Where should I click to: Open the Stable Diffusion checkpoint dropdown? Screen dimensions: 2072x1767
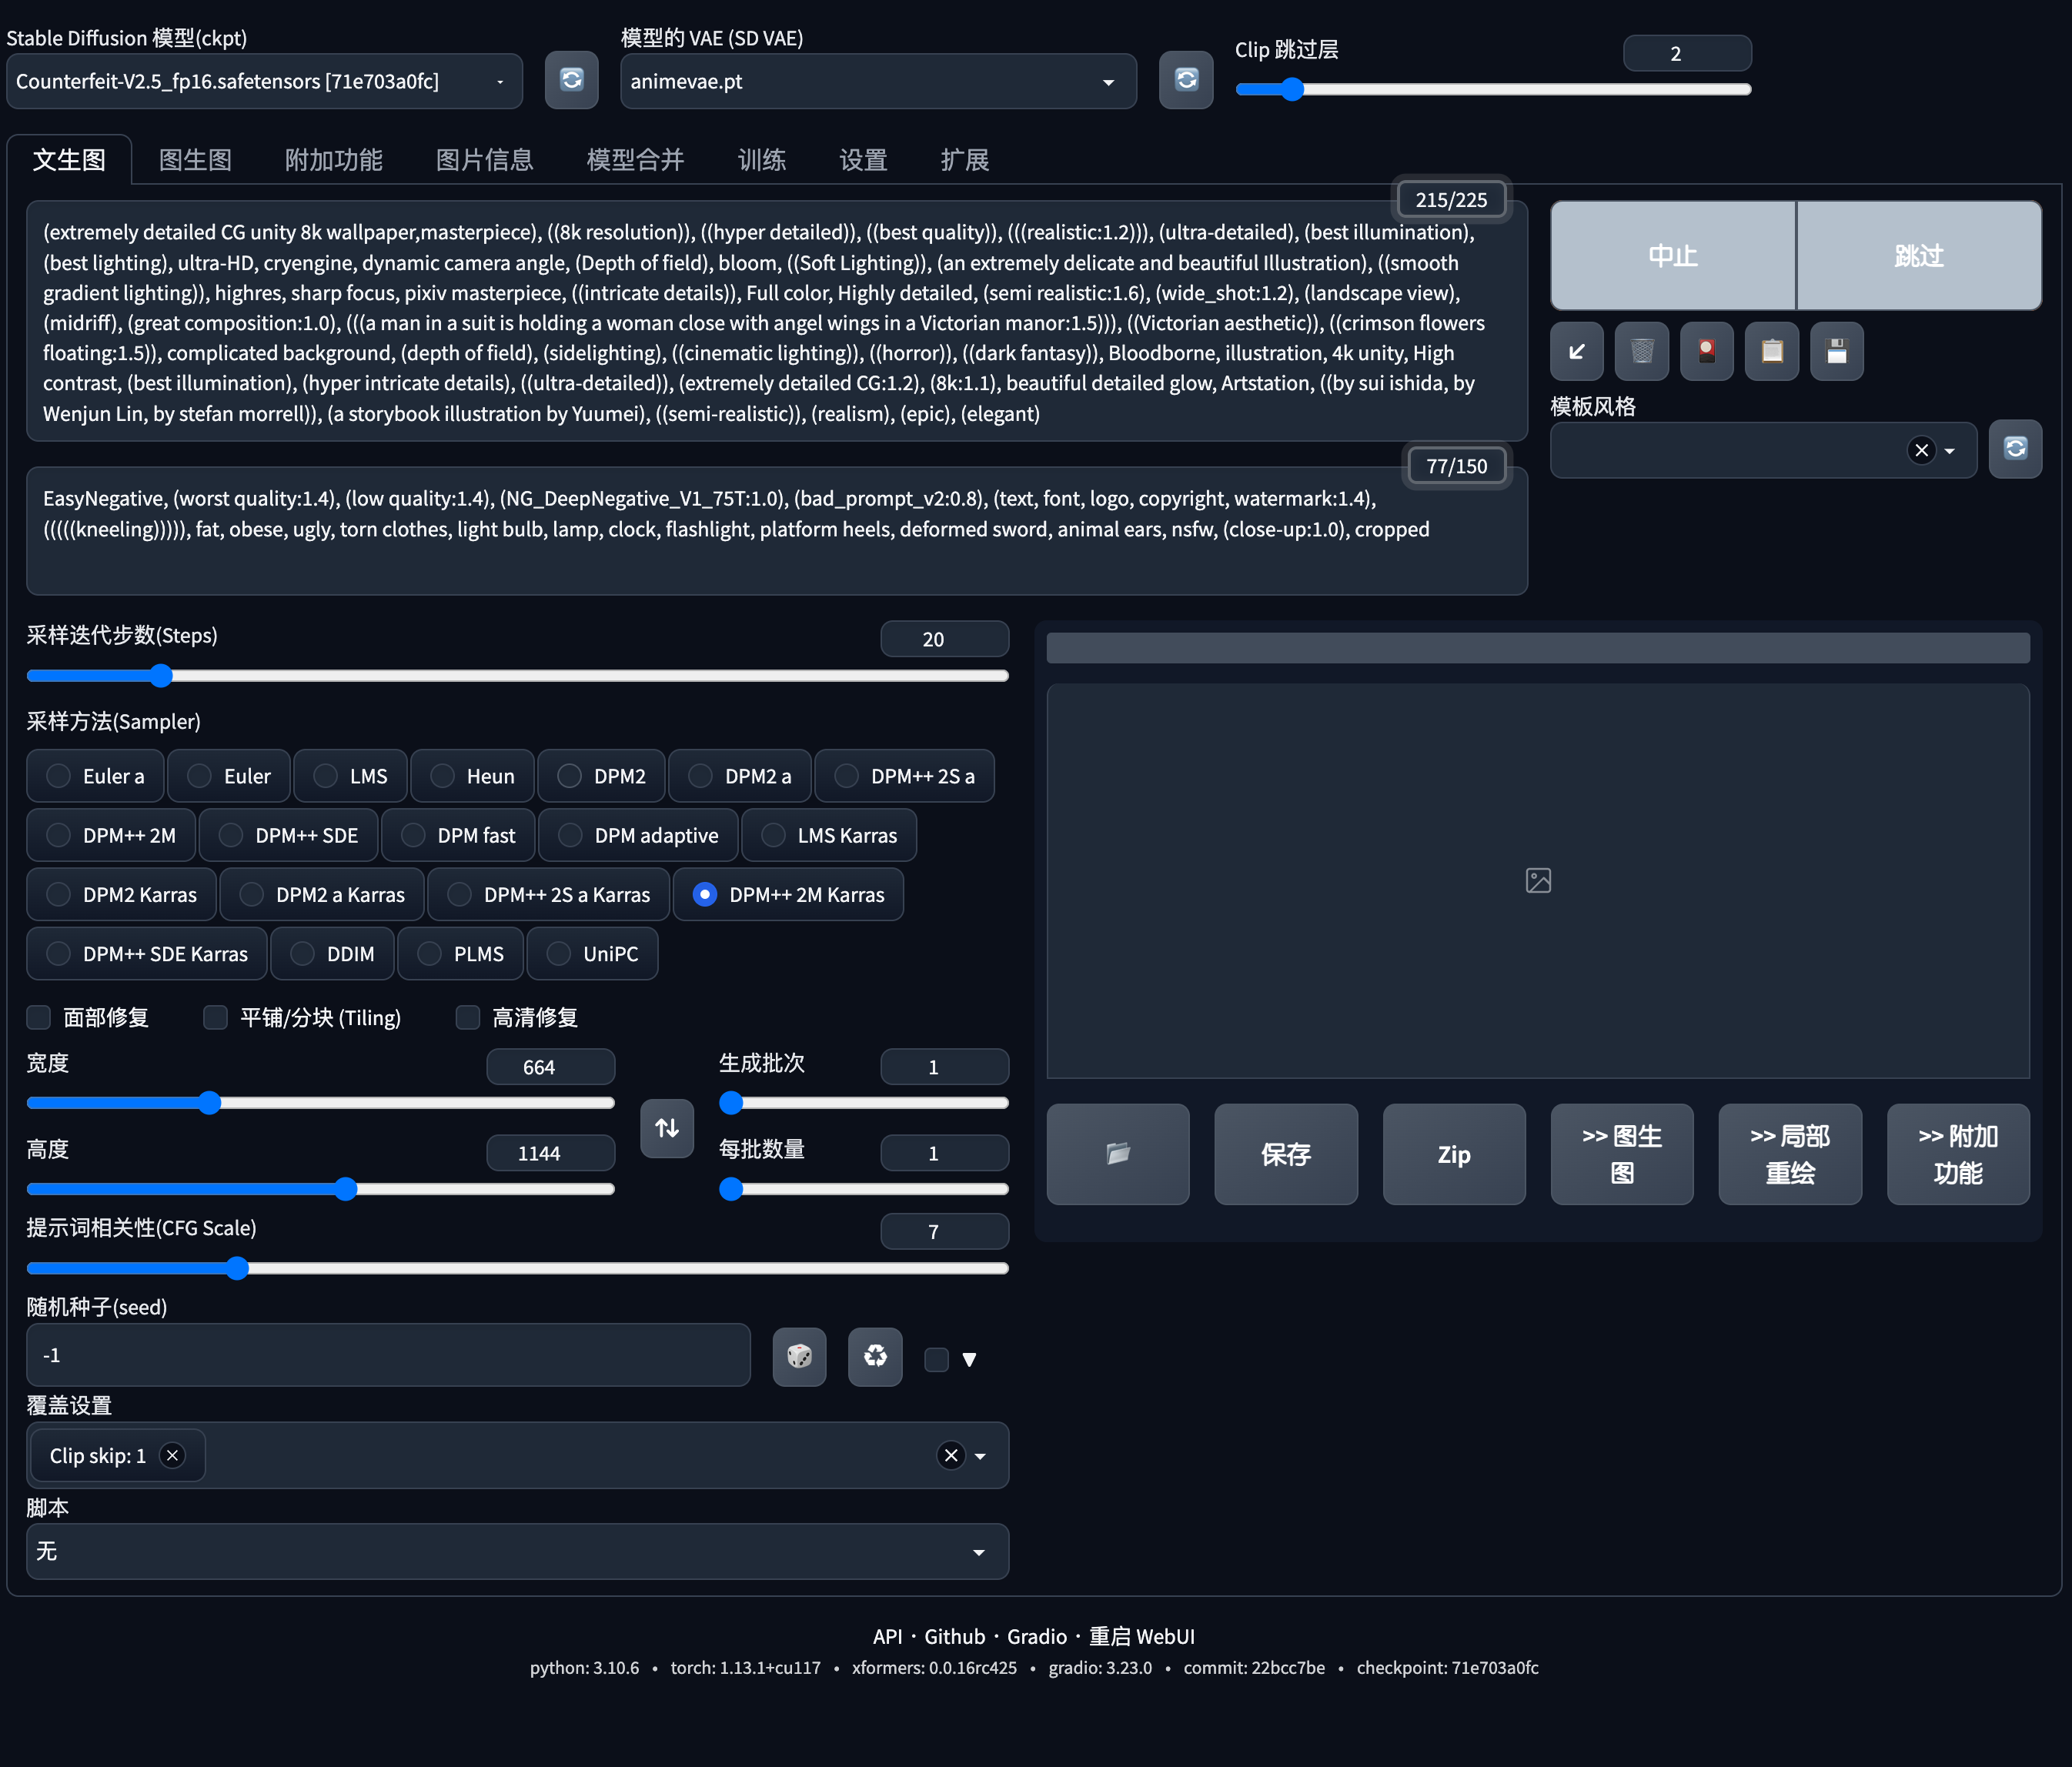coord(264,81)
